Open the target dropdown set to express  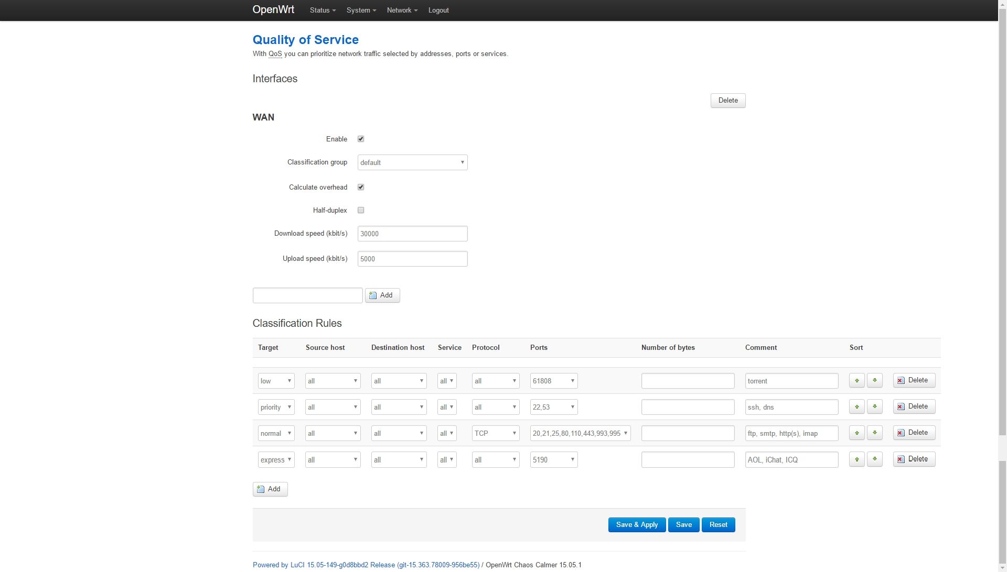276,460
